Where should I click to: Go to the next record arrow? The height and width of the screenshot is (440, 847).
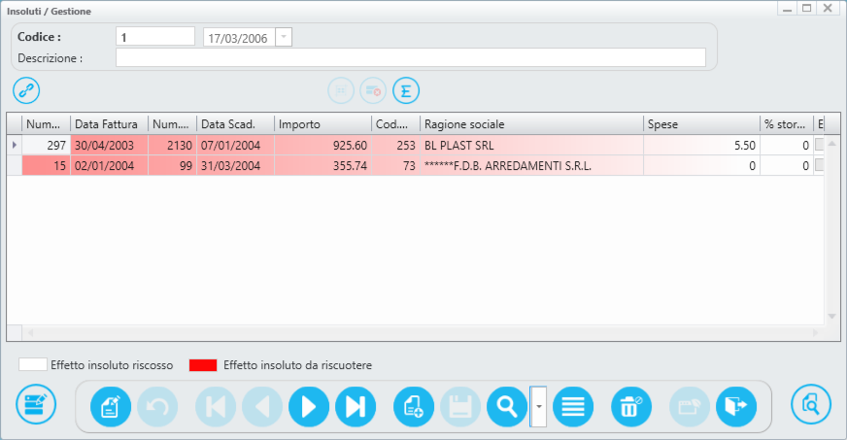[x=309, y=407]
